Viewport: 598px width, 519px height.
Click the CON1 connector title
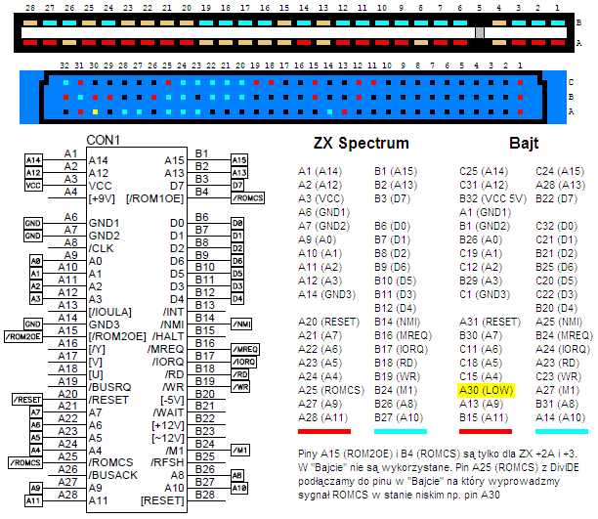(103, 140)
